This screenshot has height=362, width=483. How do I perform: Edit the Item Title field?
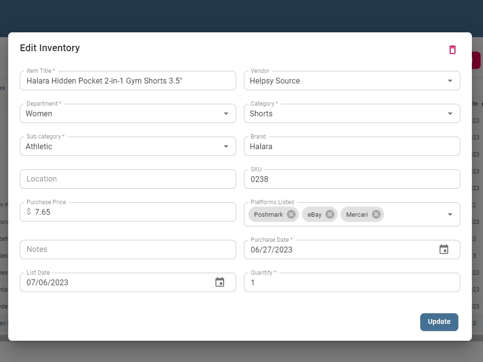tap(128, 81)
